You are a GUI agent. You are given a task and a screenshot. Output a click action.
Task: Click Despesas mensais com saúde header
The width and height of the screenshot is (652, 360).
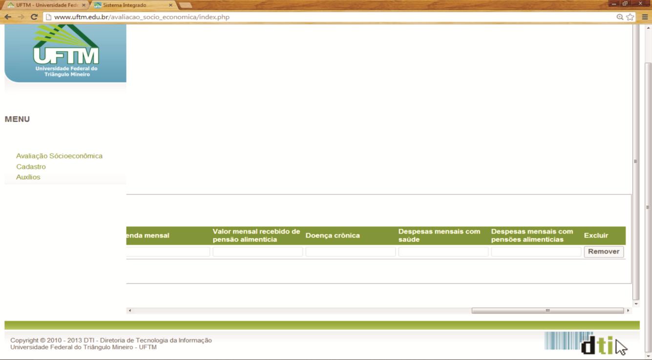(x=440, y=236)
